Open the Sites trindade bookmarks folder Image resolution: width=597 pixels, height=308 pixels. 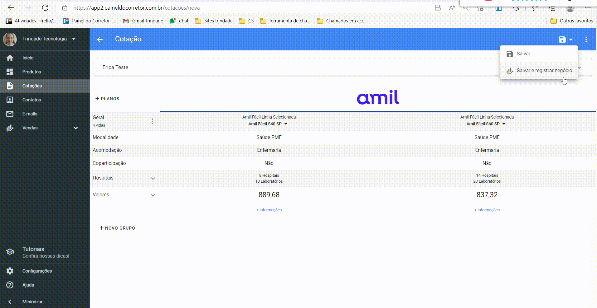click(x=214, y=21)
